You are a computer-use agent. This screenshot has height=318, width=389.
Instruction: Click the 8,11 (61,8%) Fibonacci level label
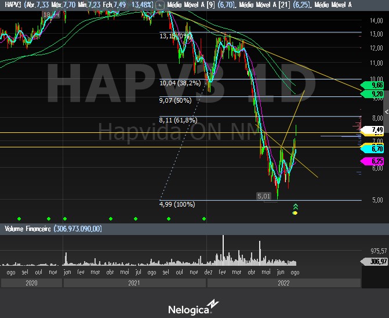coord(180,121)
